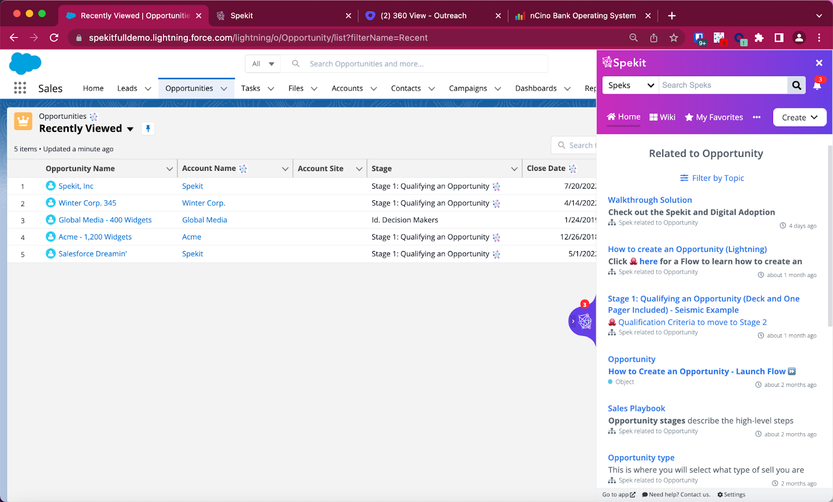Open the Acme - 1,200 Widgets opportunity
The width and height of the screenshot is (833, 502).
coord(95,237)
